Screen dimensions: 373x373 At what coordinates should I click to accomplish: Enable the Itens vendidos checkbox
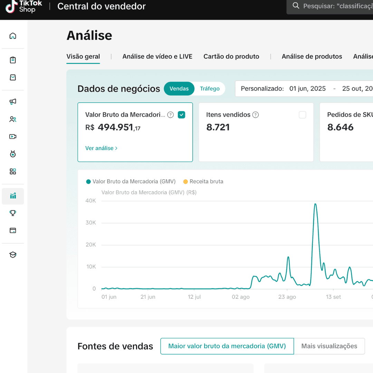point(302,115)
